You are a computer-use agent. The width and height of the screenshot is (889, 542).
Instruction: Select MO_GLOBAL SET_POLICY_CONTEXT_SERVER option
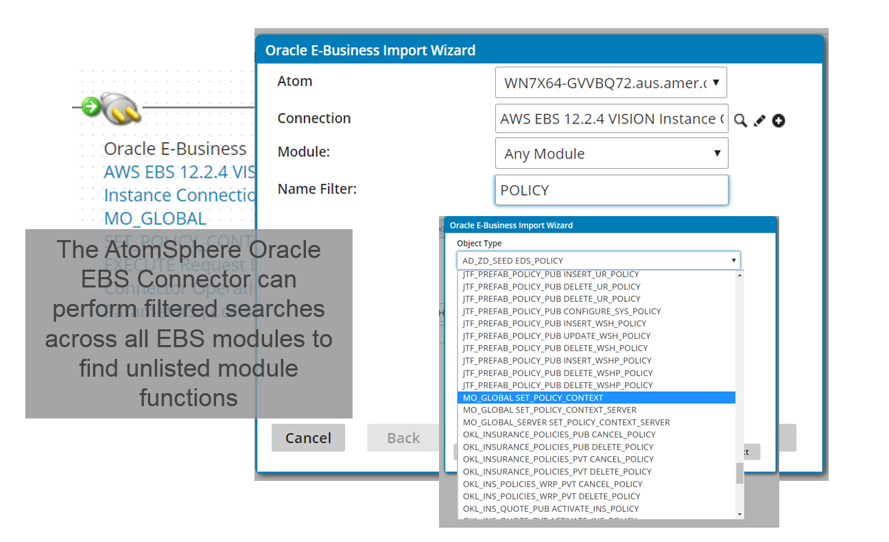pyautogui.click(x=596, y=410)
